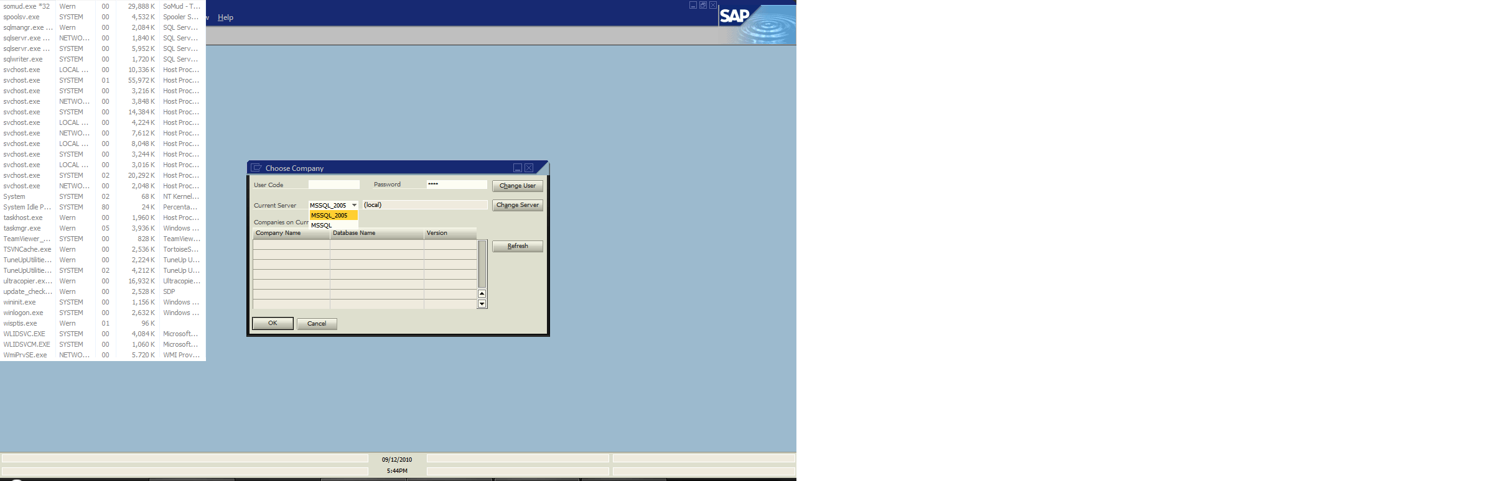Minimize the Choose Company dialog

tap(517, 168)
